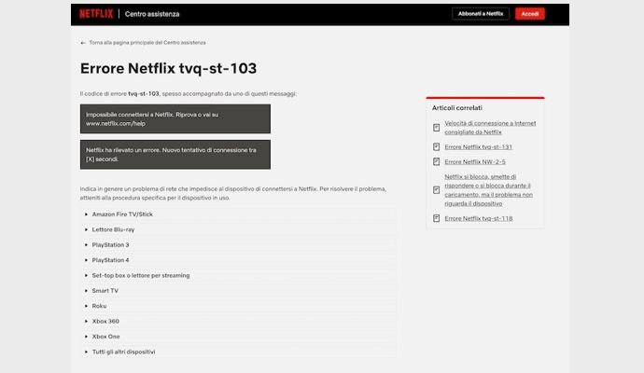This screenshot has height=373, width=644.
Task: Click the Articoli correlati heading
Action: point(456,108)
